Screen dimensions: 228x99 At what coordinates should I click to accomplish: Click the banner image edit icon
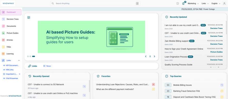(x=29, y=17)
